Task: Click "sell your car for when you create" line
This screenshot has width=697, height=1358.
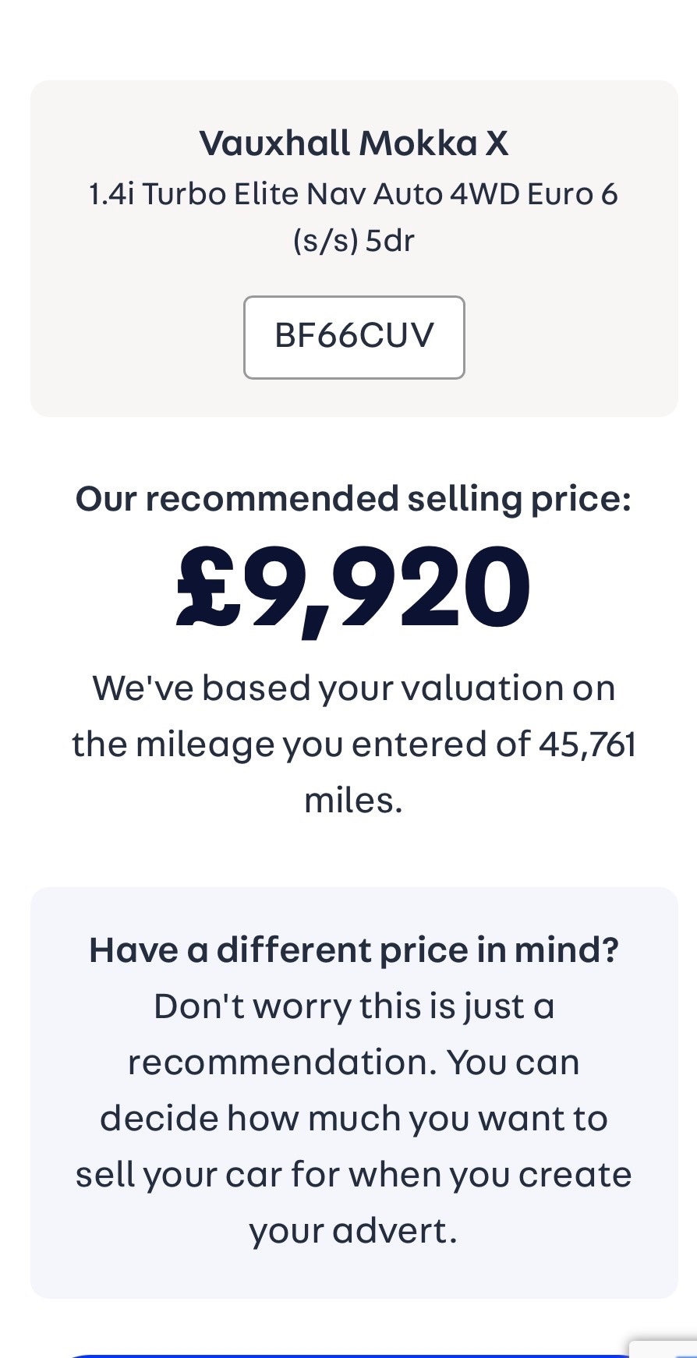Action: tap(354, 1175)
